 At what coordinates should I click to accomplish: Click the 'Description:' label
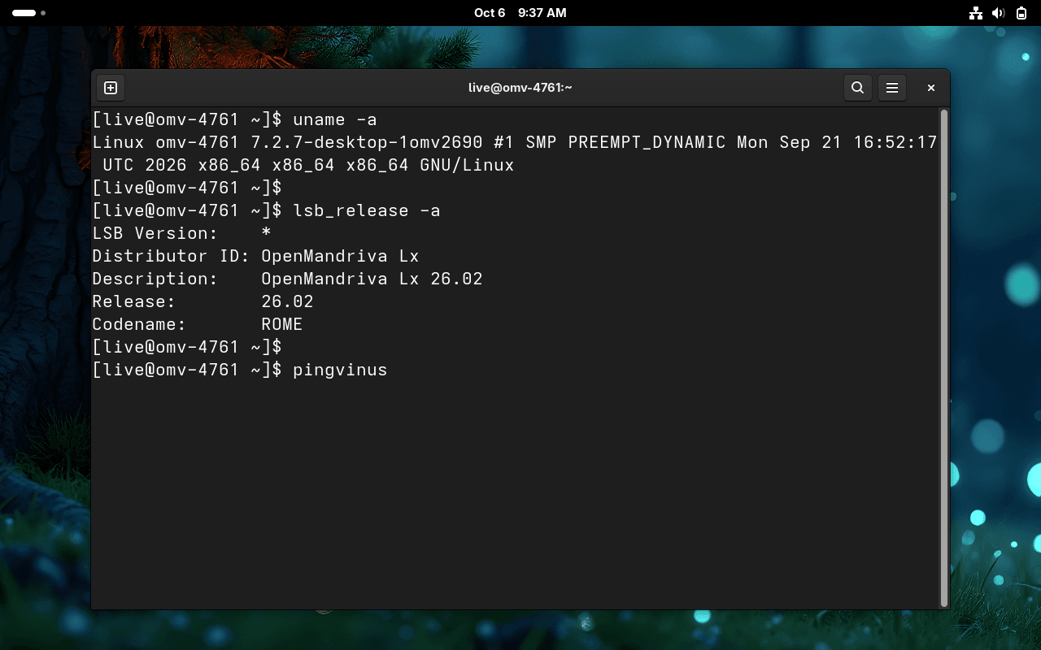(155, 279)
